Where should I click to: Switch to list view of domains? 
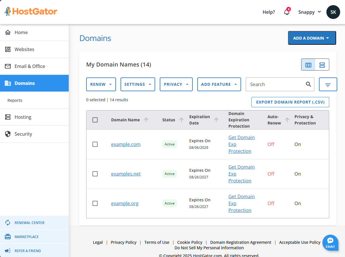pos(322,65)
